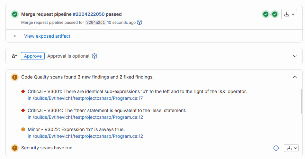Click the first pipeline stage status icon
This screenshot has width=305, height=159.
click(265, 14)
